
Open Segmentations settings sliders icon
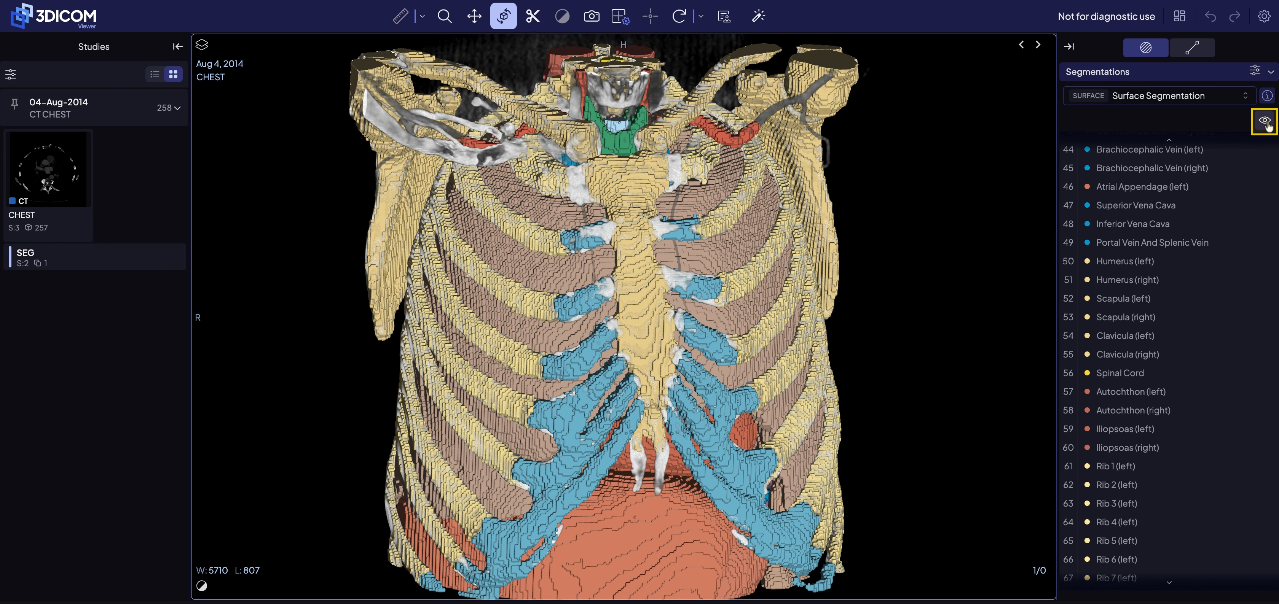click(x=1254, y=70)
